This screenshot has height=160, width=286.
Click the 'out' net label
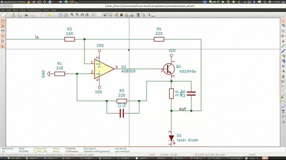(182, 109)
